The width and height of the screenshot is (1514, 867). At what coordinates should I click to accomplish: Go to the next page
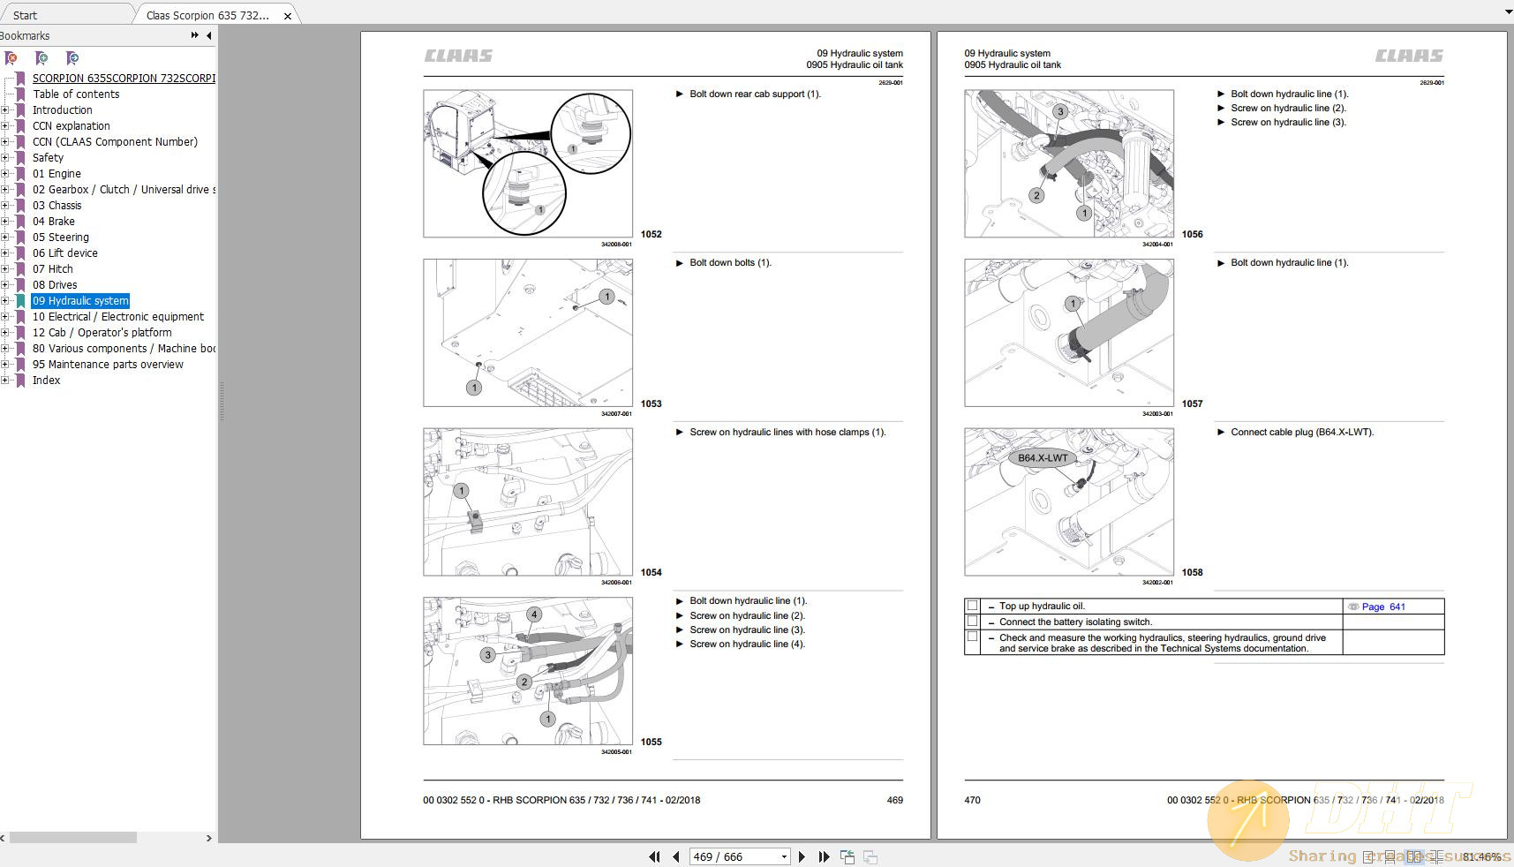(802, 856)
